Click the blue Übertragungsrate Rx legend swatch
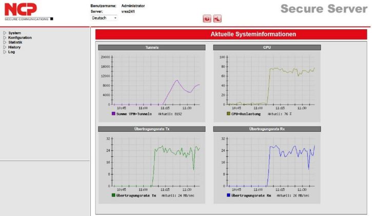 click(x=228, y=195)
